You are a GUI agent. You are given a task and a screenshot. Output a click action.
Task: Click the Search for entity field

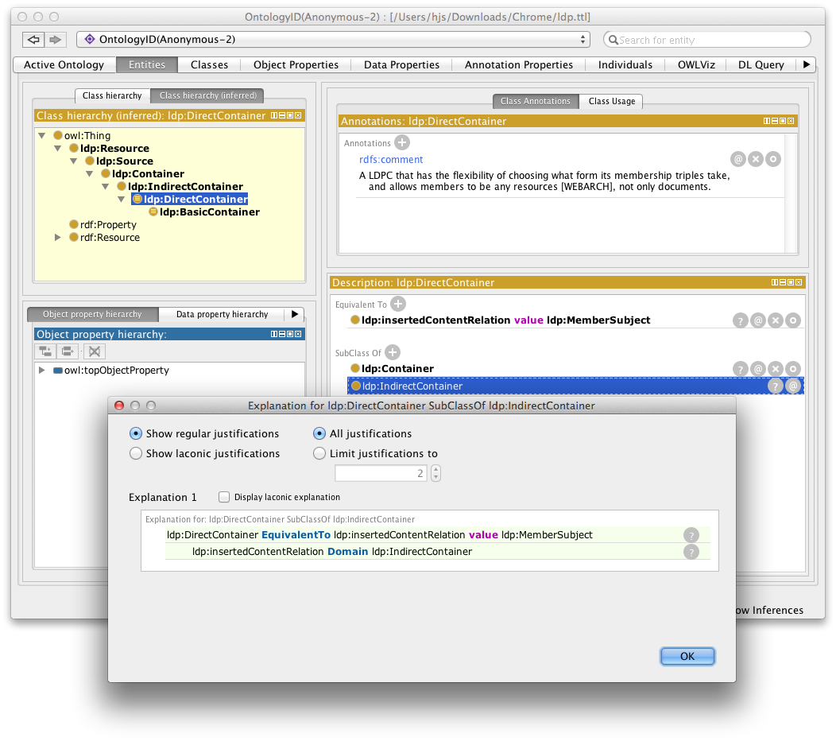tap(707, 40)
